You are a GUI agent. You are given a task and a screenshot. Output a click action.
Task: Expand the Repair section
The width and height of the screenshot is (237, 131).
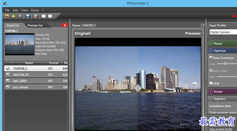point(210,43)
